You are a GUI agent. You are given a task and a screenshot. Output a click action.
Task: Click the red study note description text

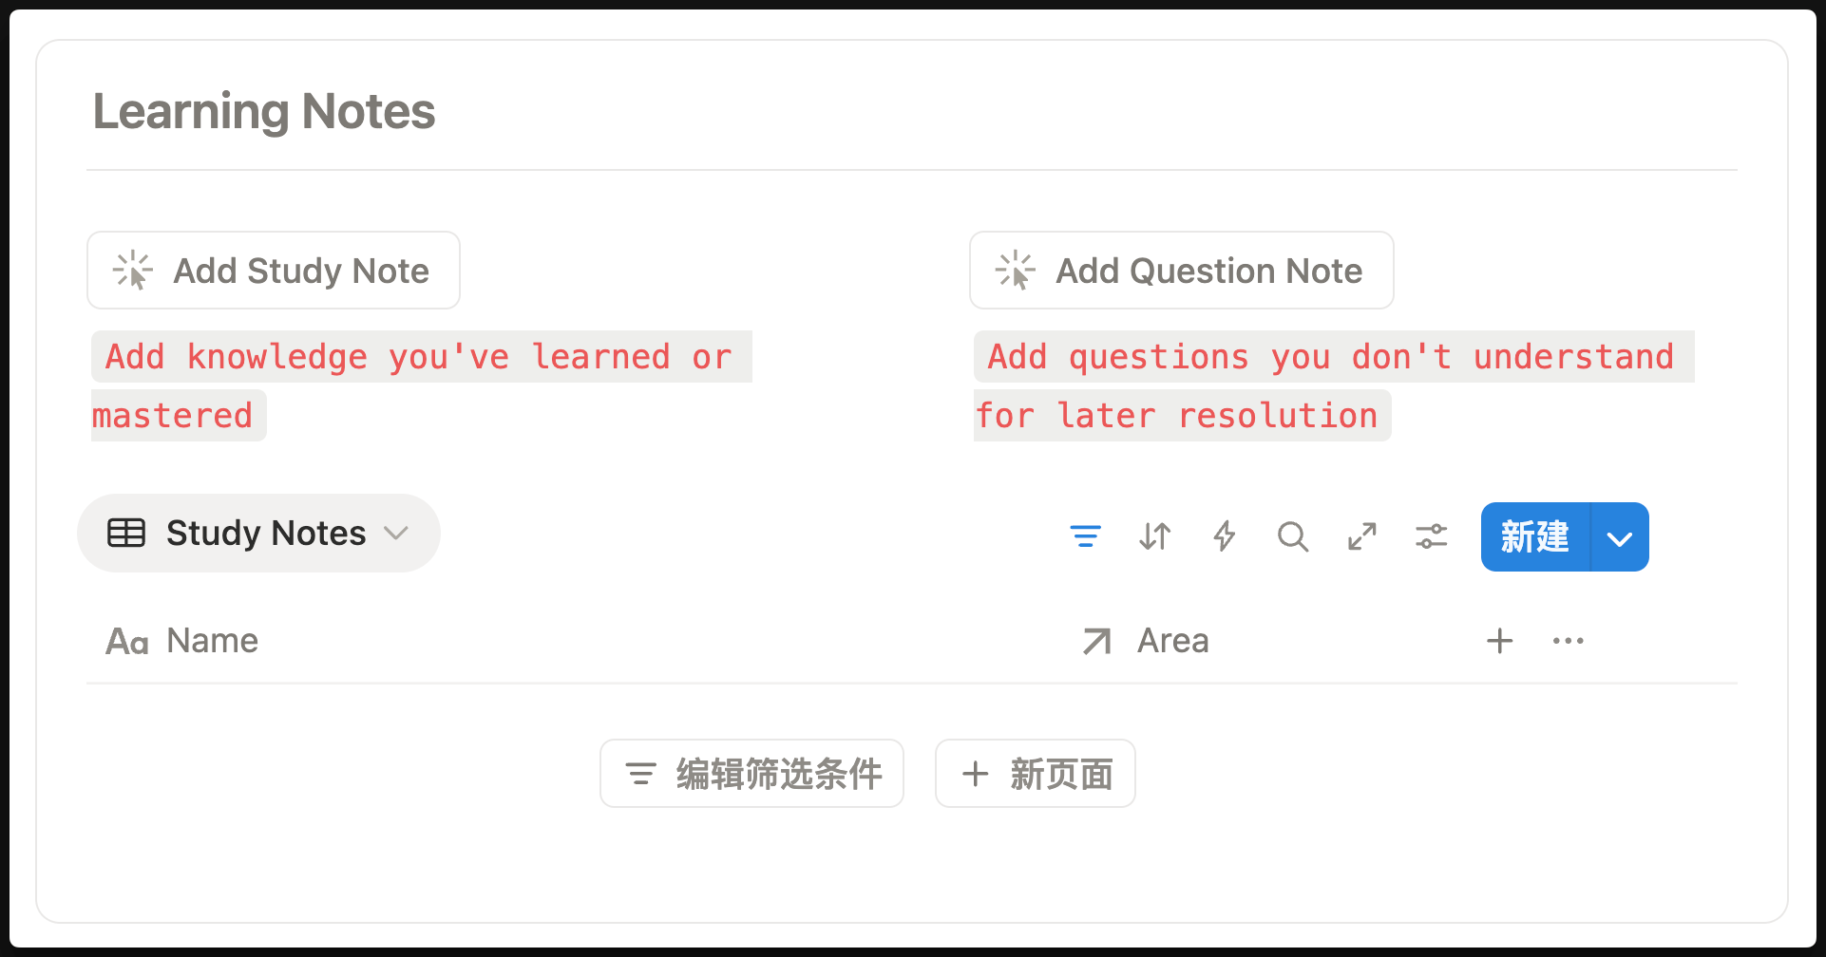tap(418, 358)
